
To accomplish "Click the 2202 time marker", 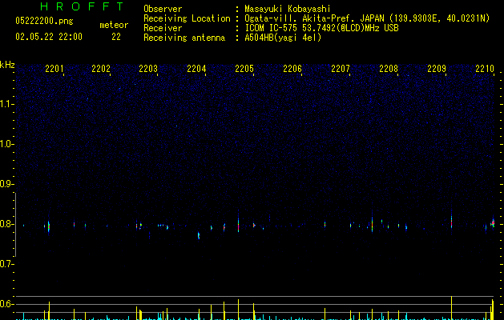I will point(101,69).
